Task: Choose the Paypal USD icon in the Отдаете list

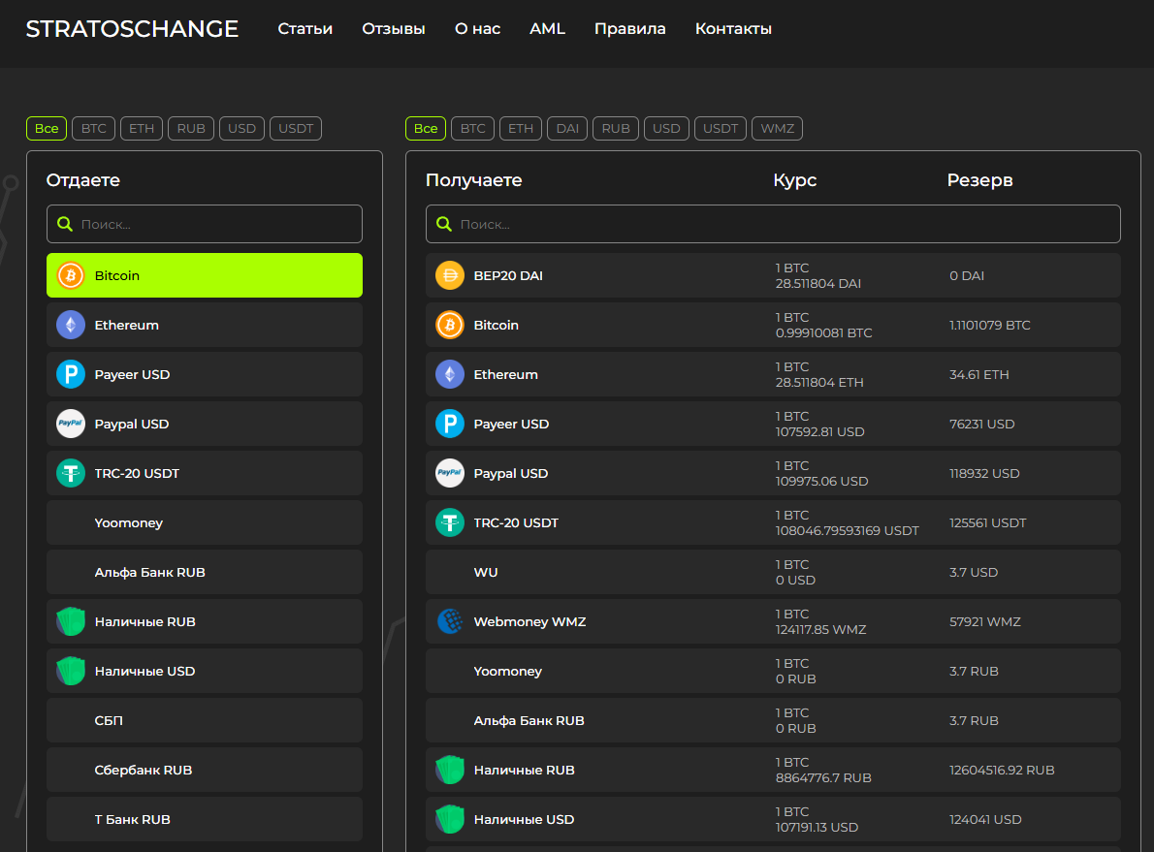Action: tap(71, 424)
